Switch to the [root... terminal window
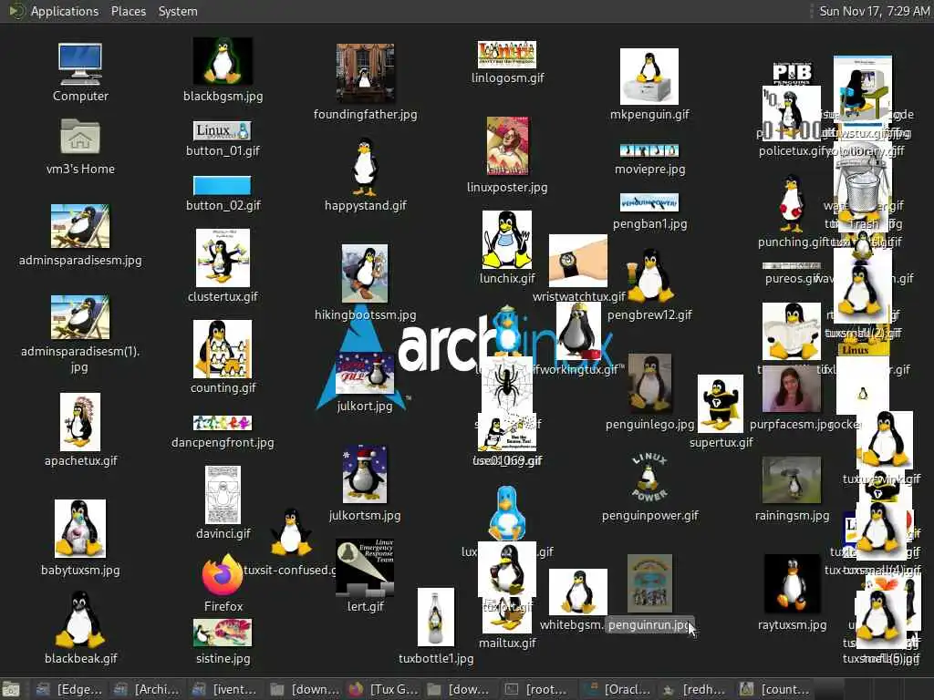This screenshot has width=934, height=700. [539, 689]
